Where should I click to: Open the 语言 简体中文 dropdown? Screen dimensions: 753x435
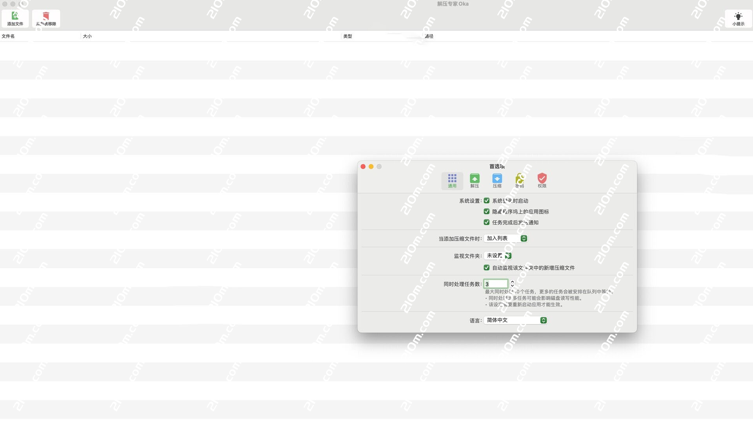click(516, 320)
